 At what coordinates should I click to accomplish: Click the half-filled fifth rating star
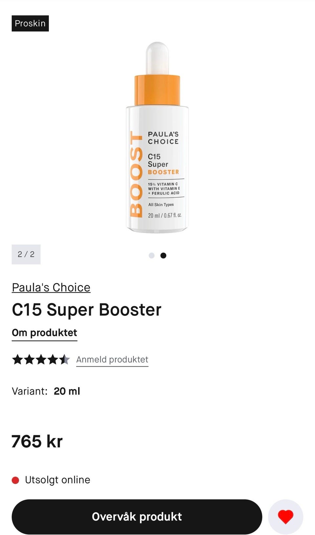click(x=65, y=360)
